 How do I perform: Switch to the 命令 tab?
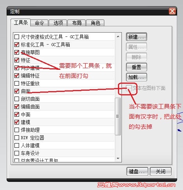(39, 23)
